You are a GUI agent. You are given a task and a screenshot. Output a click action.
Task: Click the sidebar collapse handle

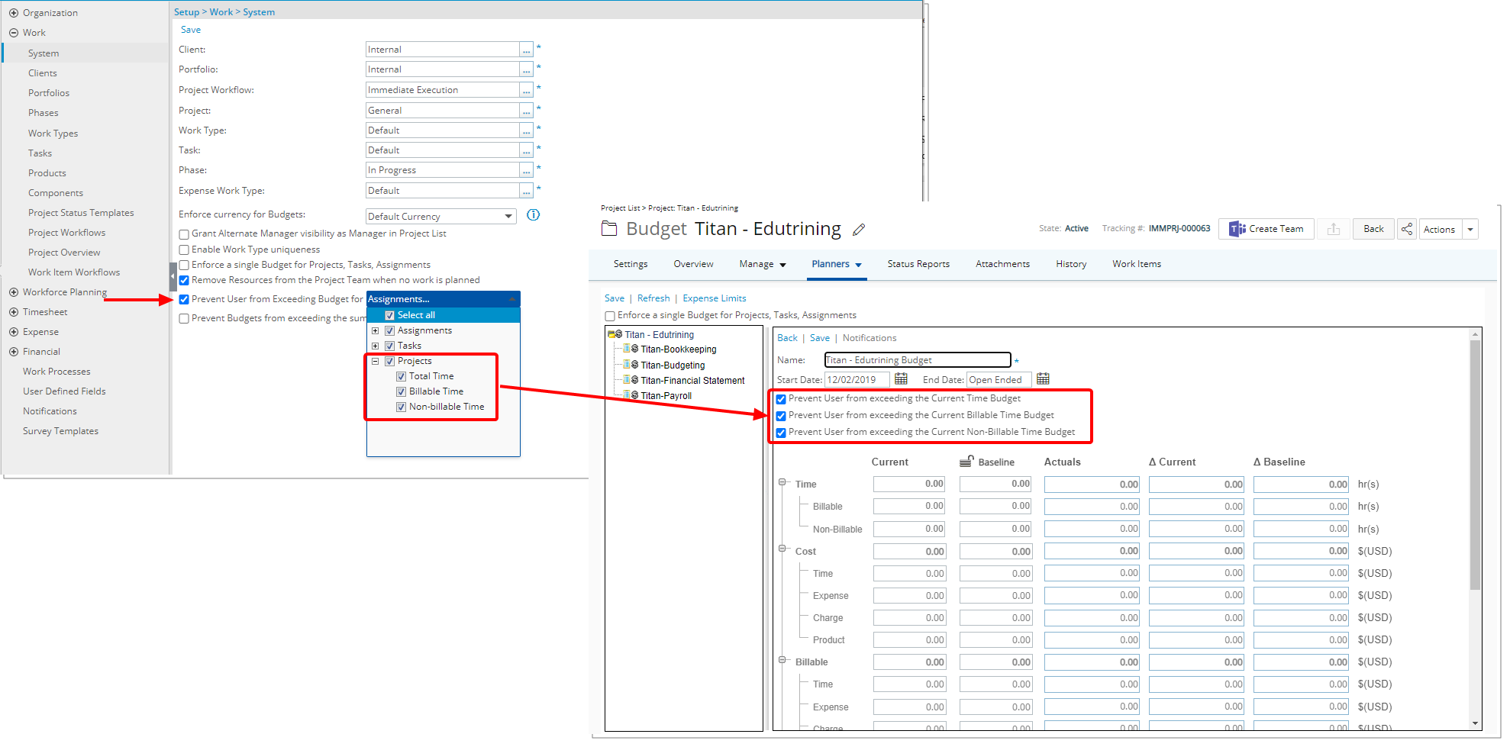(173, 277)
